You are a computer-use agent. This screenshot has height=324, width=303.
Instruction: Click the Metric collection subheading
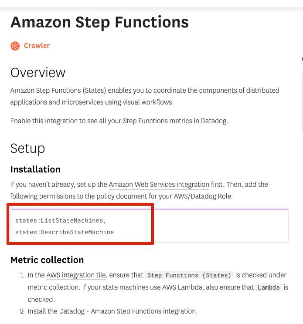tap(47, 260)
